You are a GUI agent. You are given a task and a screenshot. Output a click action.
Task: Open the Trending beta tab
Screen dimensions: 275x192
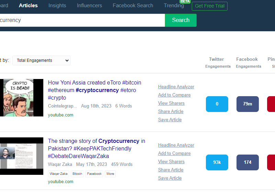tap(174, 5)
